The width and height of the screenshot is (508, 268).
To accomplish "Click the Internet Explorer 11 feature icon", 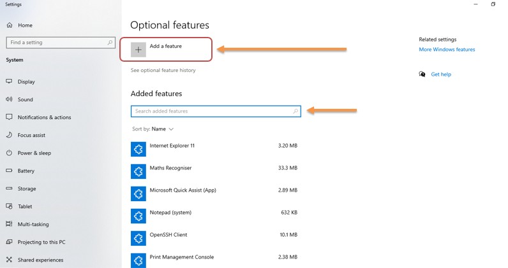I will (138, 149).
